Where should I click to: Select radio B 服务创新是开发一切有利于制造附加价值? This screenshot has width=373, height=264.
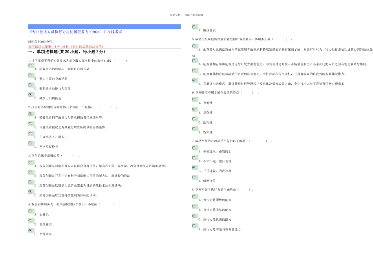[30, 172]
